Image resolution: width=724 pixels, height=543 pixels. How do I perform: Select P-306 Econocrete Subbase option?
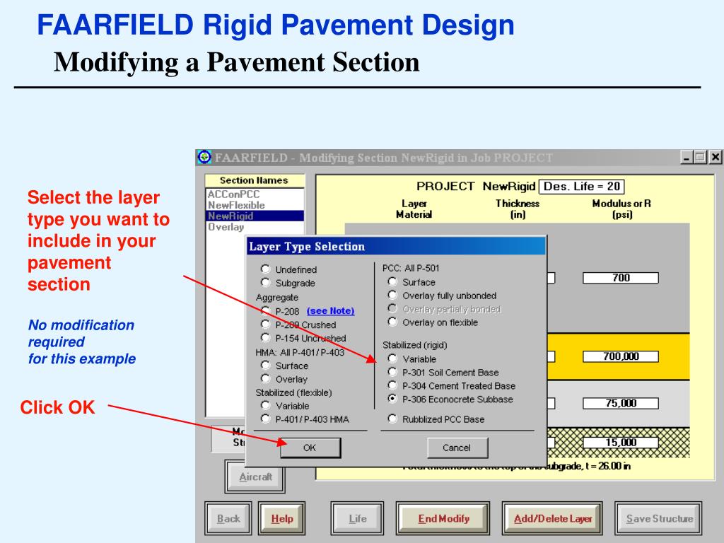pos(392,399)
